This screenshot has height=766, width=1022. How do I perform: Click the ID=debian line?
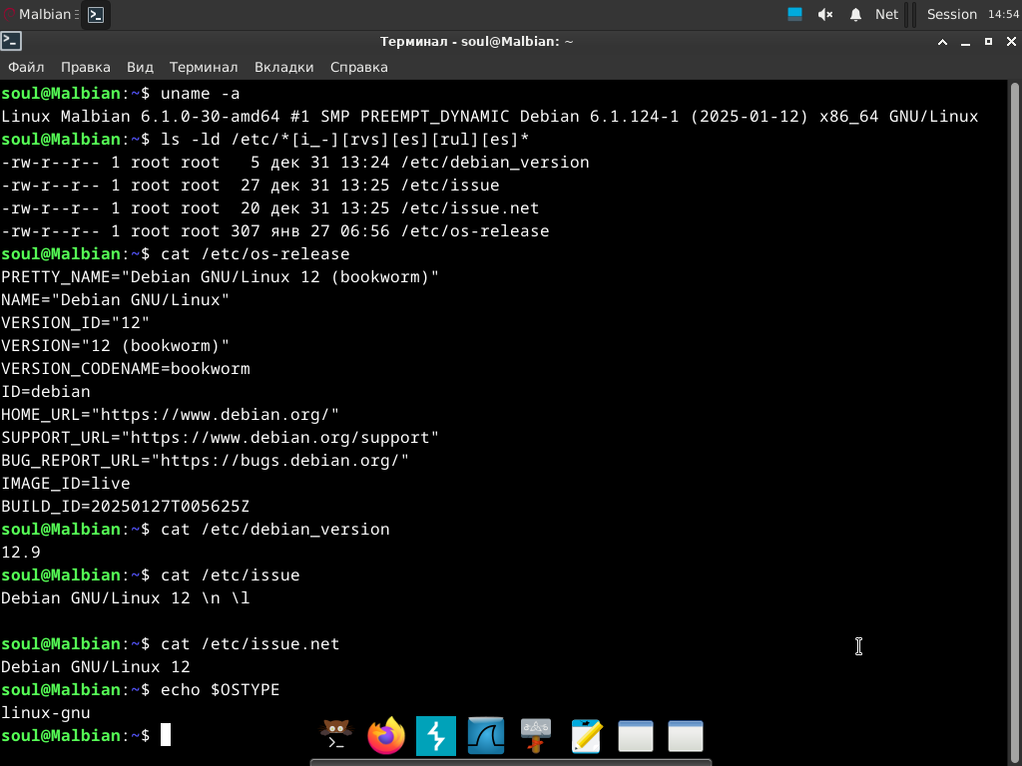pos(45,392)
